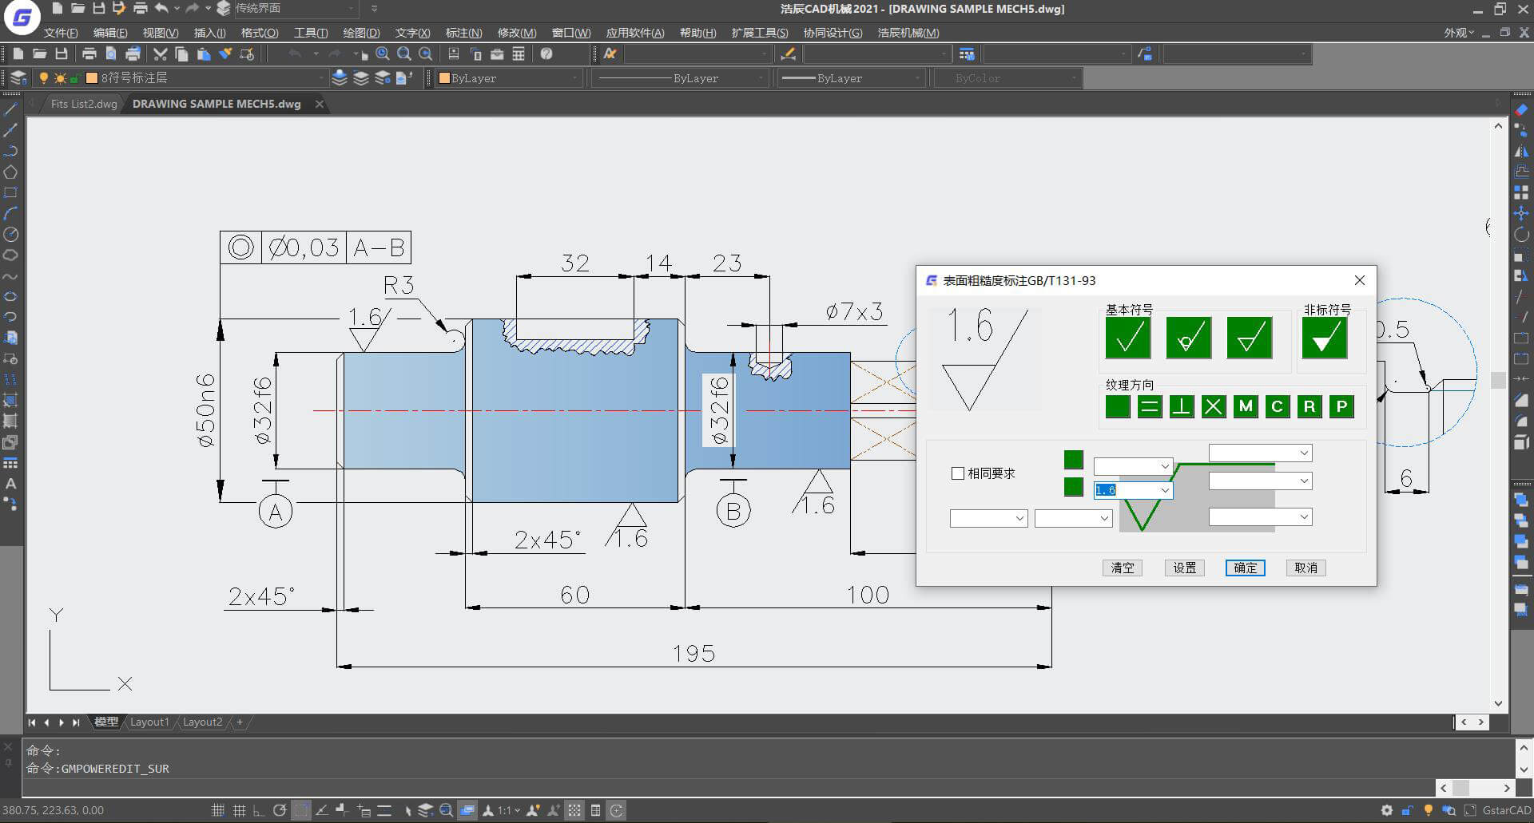Choose the circle checkmark roughness symbol
This screenshot has width=1534, height=823.
1188,338
